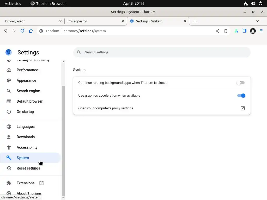The height and width of the screenshot is (200, 267).
Task: Open the Activities overview
Action: (13, 3)
